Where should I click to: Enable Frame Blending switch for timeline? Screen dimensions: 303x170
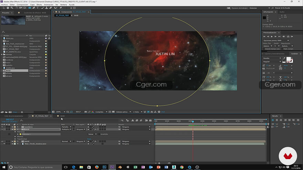pos(137,121)
